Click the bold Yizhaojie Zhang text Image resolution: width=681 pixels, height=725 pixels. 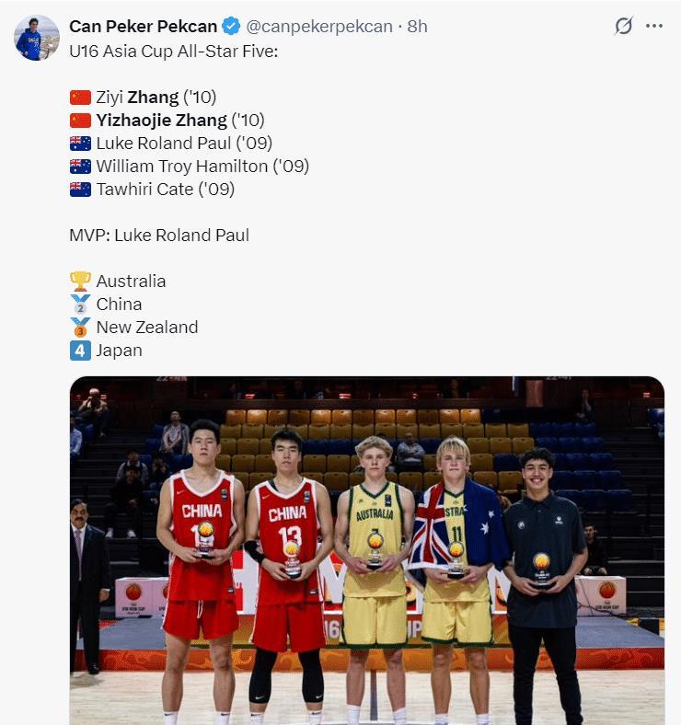(161, 121)
